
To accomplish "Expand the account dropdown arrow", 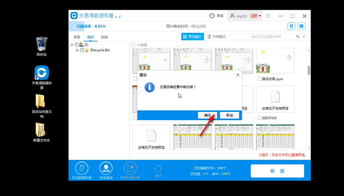I will tap(260, 16).
